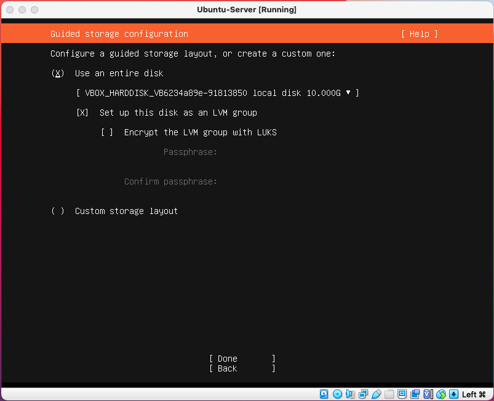
Task: Click the Guided storage configuration title
Action: 119,34
